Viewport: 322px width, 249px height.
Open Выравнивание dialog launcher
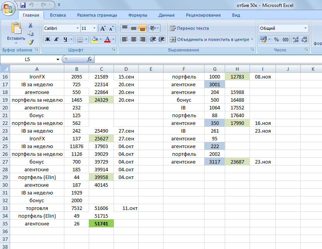253,49
